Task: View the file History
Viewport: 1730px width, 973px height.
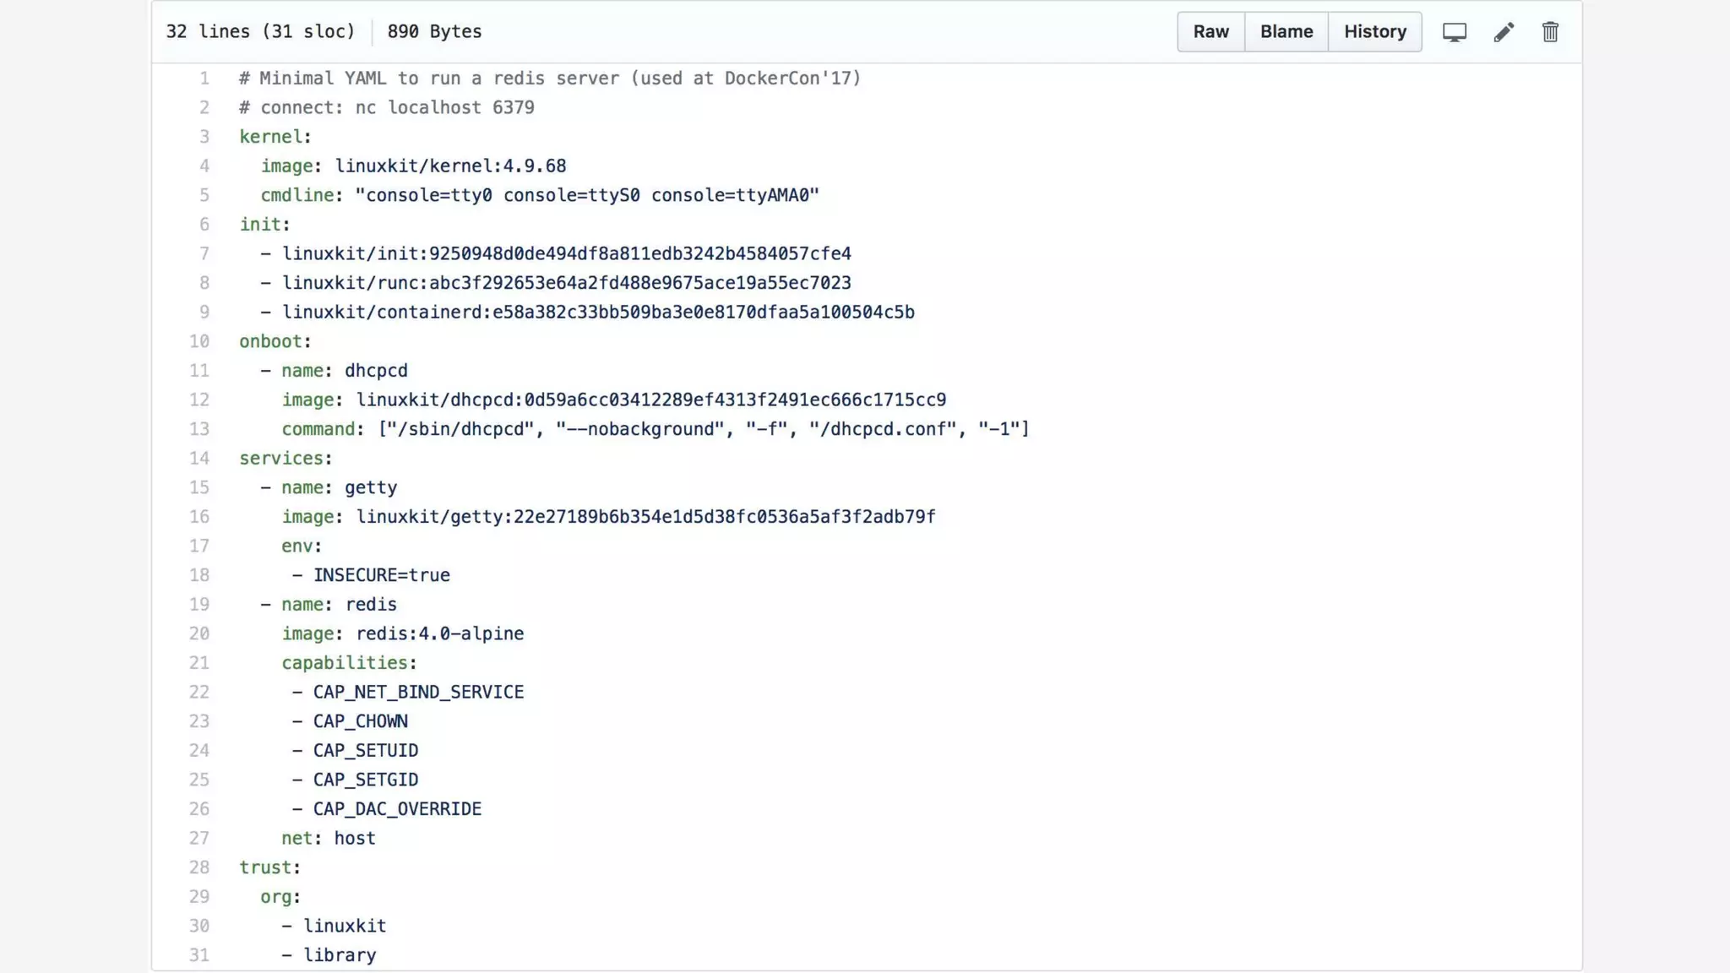Action: click(x=1374, y=32)
